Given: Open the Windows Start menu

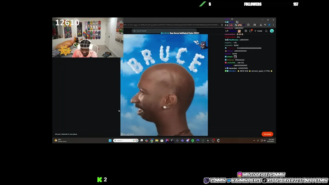Looking at the screenshot, I should click(x=110, y=141).
